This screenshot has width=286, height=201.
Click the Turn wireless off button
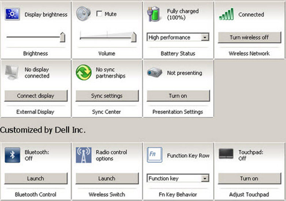coord(249,37)
